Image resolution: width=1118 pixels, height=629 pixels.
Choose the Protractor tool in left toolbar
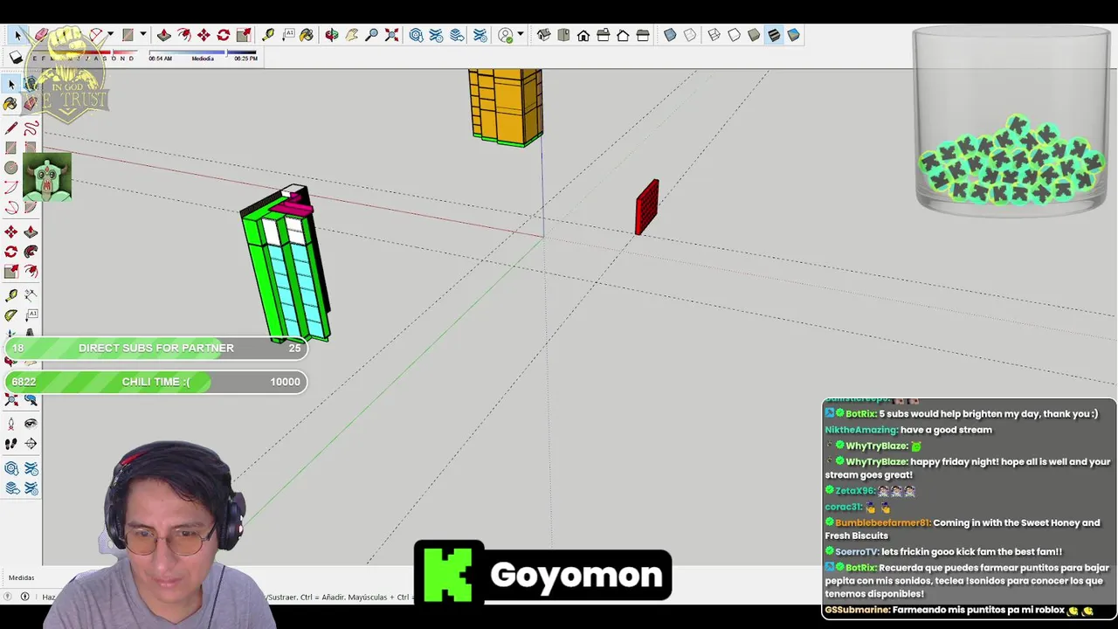pos(10,314)
